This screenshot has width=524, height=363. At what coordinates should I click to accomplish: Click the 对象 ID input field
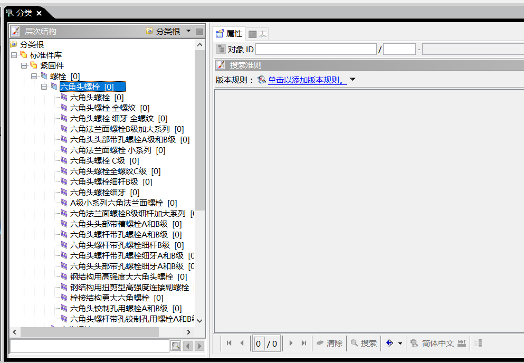tap(316, 49)
